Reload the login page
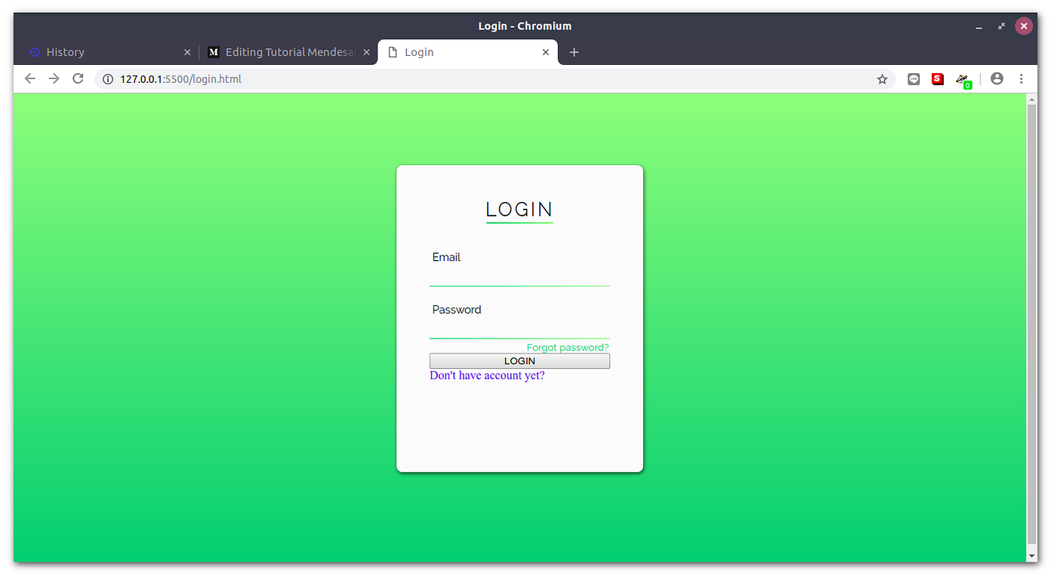1057x582 pixels. 78,78
